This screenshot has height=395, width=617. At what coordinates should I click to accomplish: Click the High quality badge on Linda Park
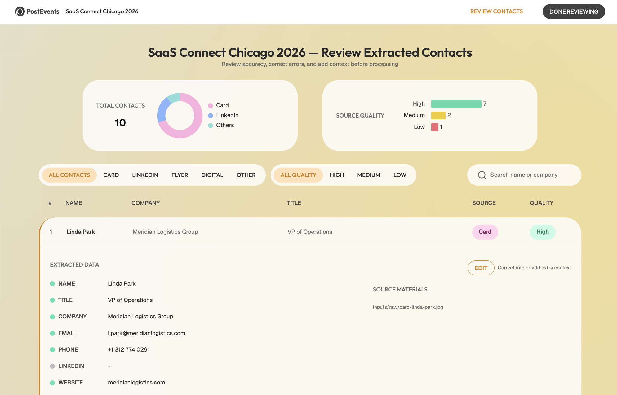(542, 232)
